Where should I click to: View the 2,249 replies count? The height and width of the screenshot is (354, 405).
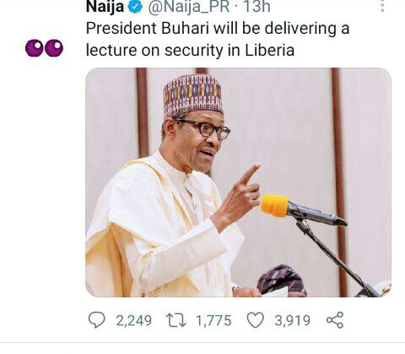pyautogui.click(x=134, y=321)
